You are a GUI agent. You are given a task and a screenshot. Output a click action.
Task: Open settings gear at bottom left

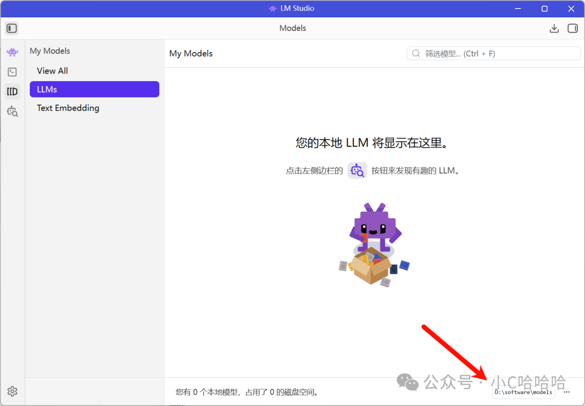(12, 391)
